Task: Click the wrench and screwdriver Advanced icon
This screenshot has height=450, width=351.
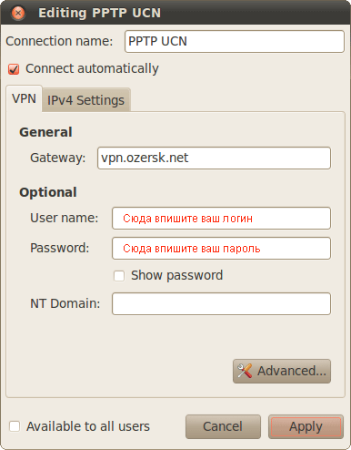Action: [x=245, y=371]
